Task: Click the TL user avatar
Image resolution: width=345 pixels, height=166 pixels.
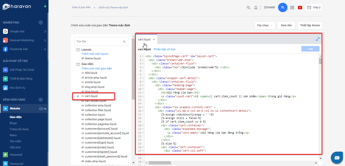Action: pos(283,8)
